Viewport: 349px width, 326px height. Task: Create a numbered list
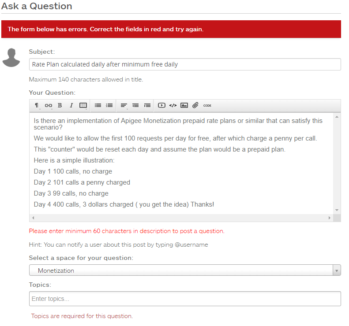point(109,105)
